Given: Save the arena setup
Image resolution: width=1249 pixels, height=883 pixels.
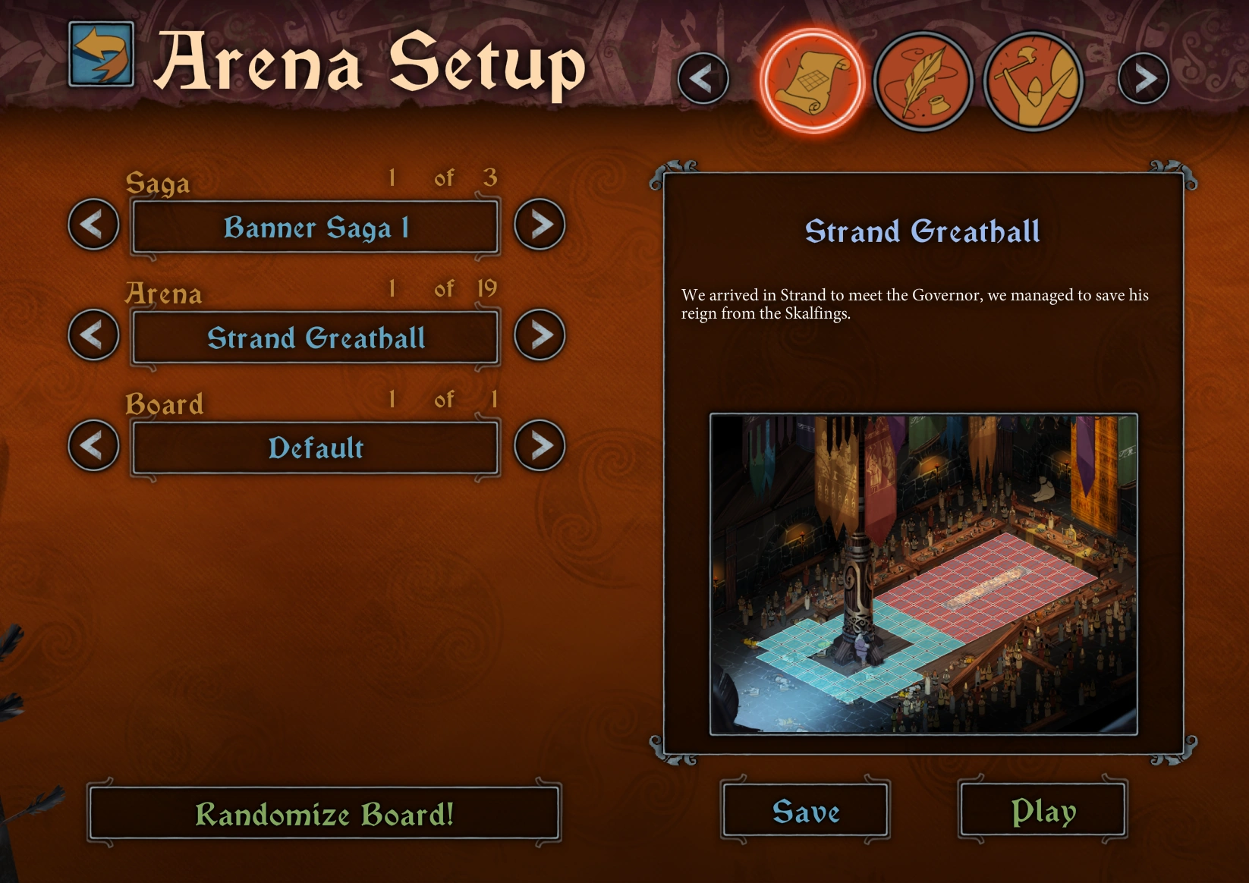Looking at the screenshot, I should [x=806, y=811].
